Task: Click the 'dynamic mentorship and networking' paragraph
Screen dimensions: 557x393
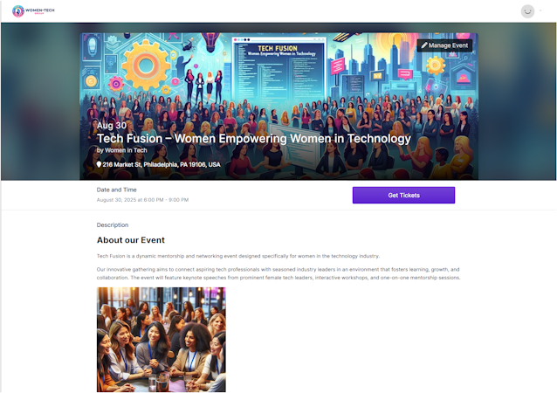Action: pyautogui.click(x=238, y=256)
